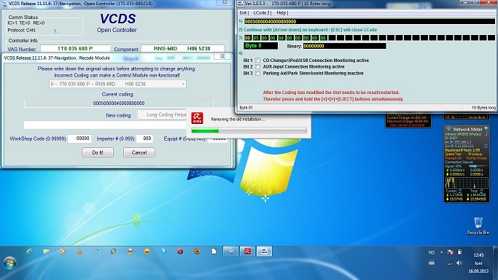Click the refresh arrows in Network Meter

point(486,146)
